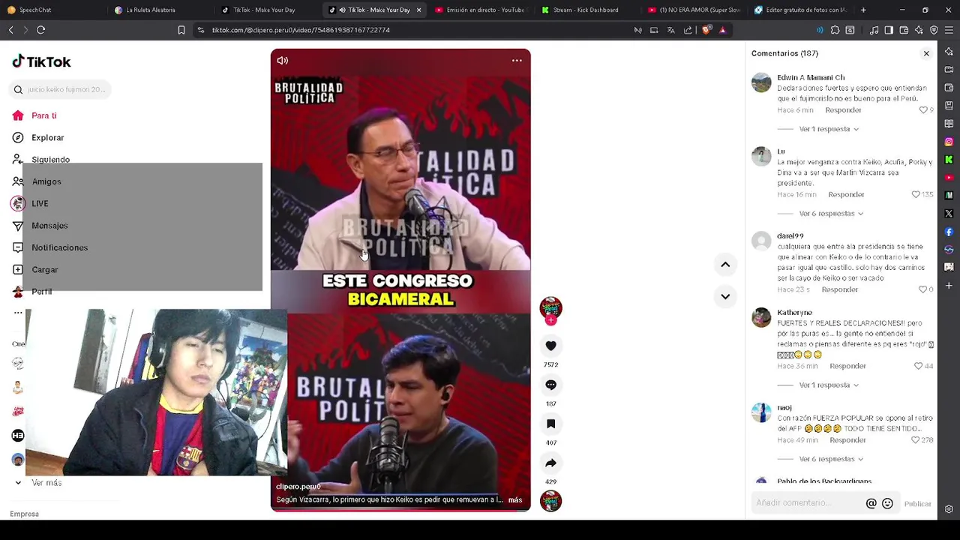Like the video with the heart icon
960x540 pixels.
(550, 346)
